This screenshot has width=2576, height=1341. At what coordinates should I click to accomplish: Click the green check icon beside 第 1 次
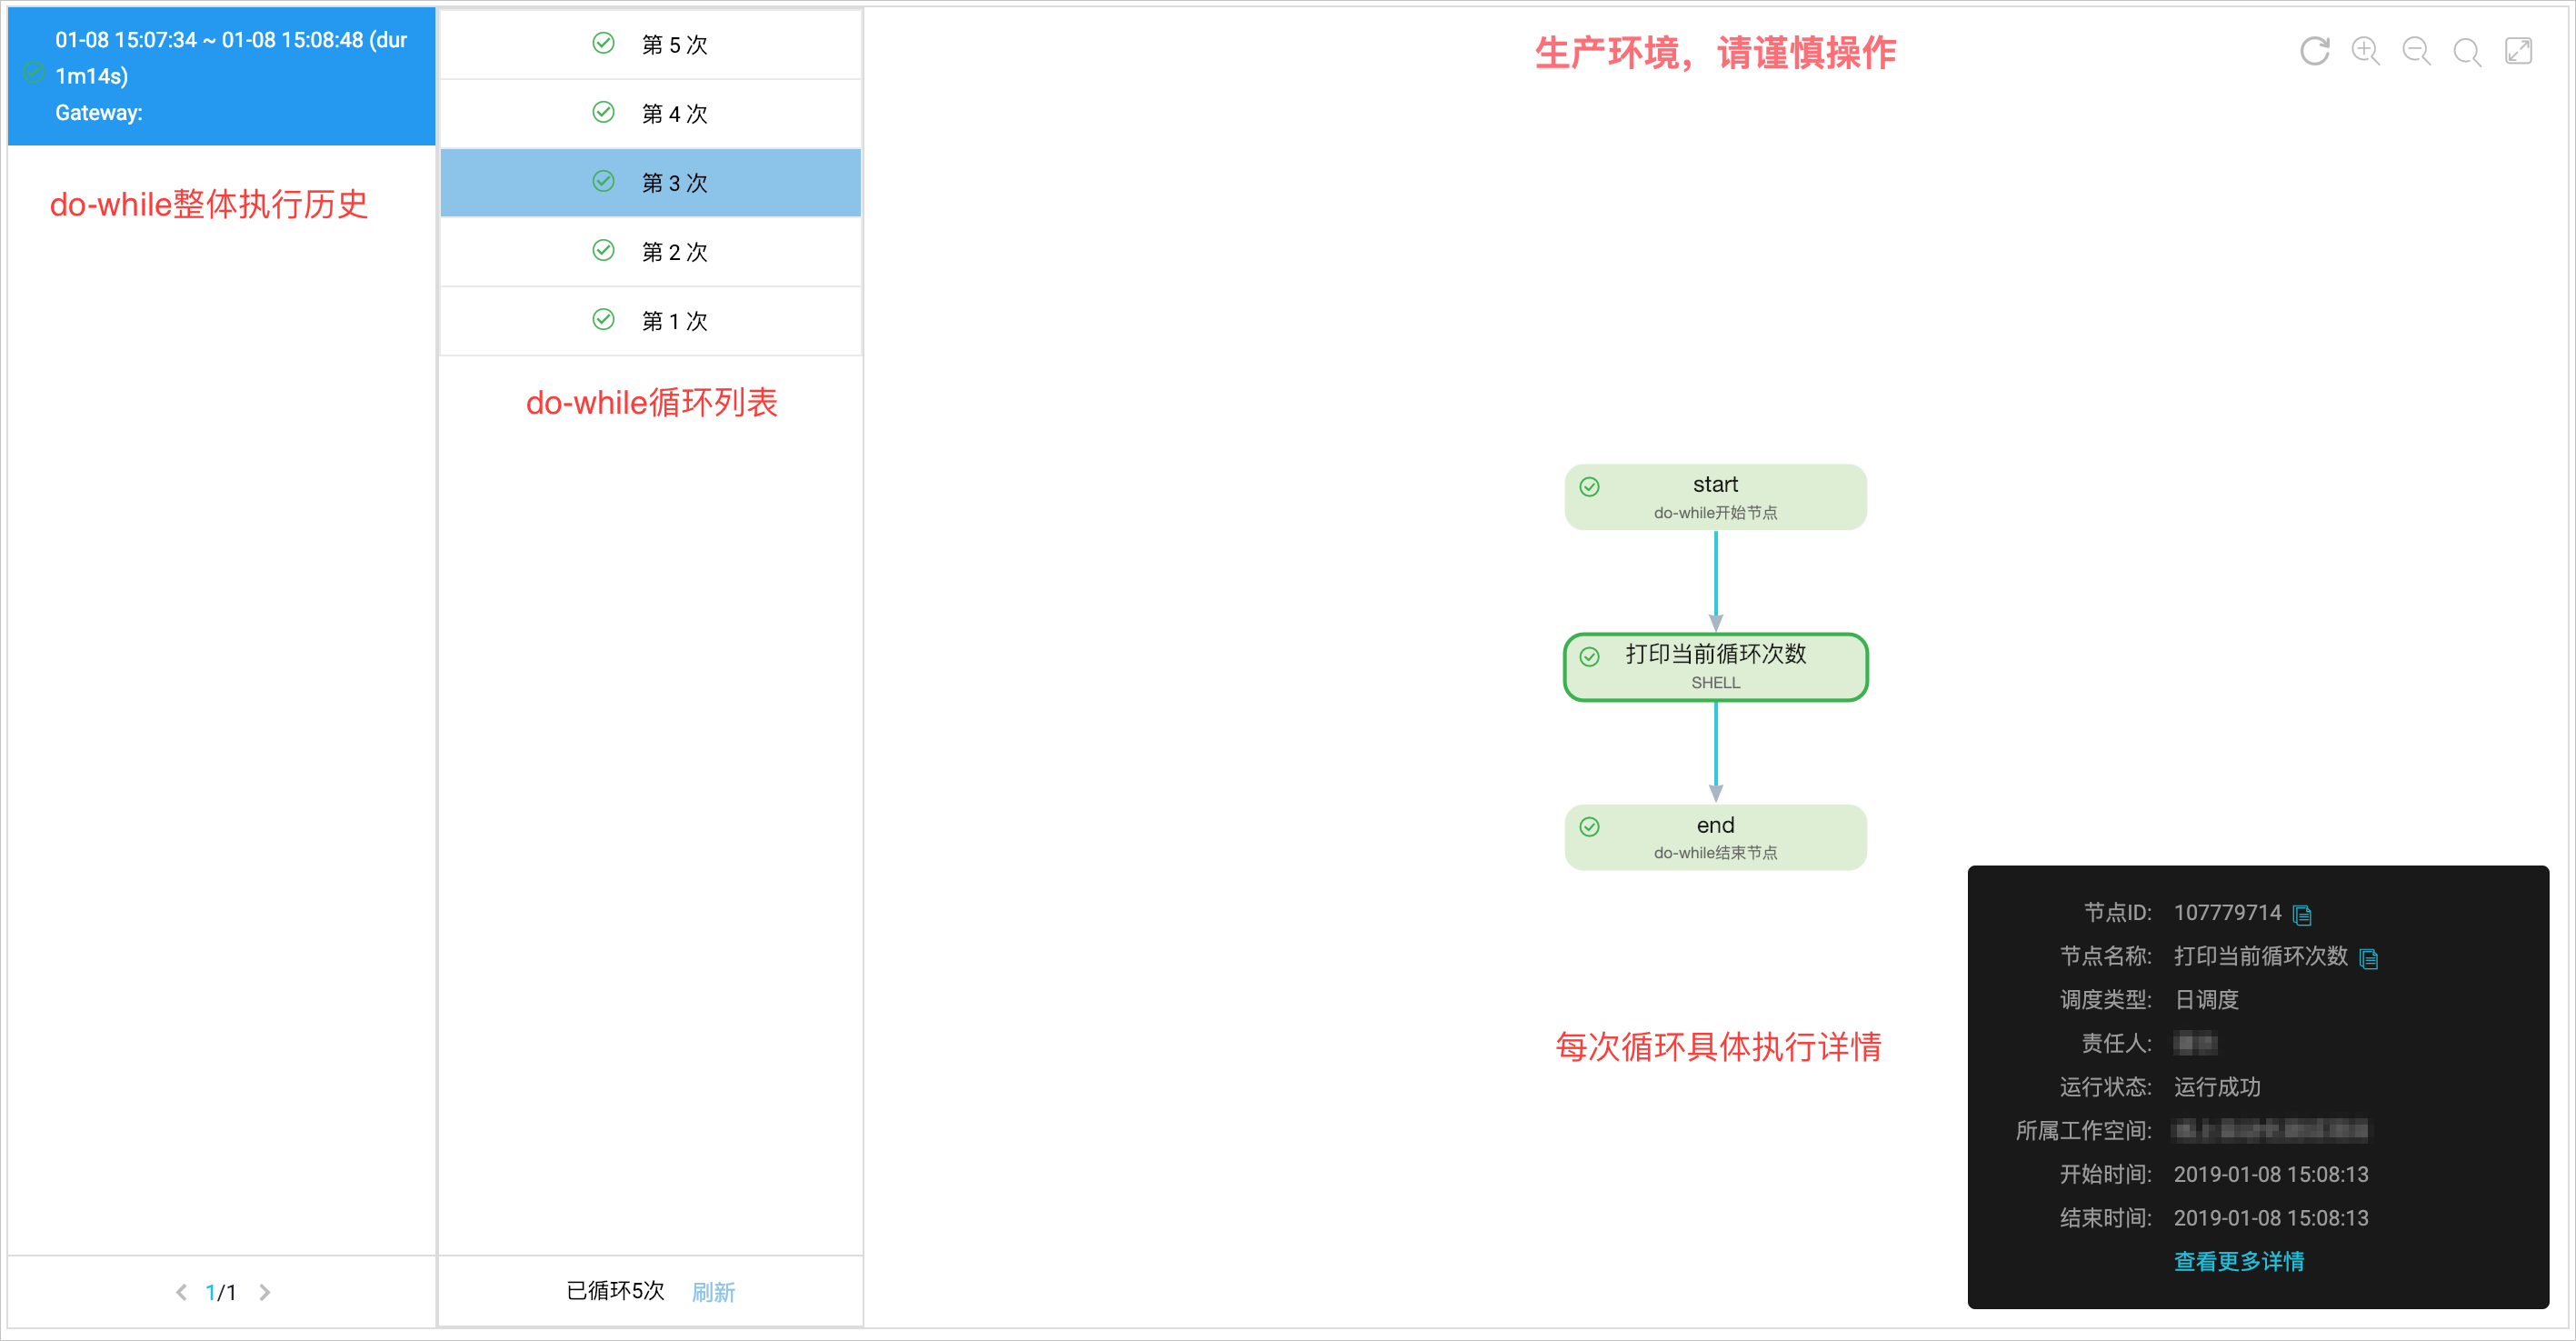pos(603,320)
